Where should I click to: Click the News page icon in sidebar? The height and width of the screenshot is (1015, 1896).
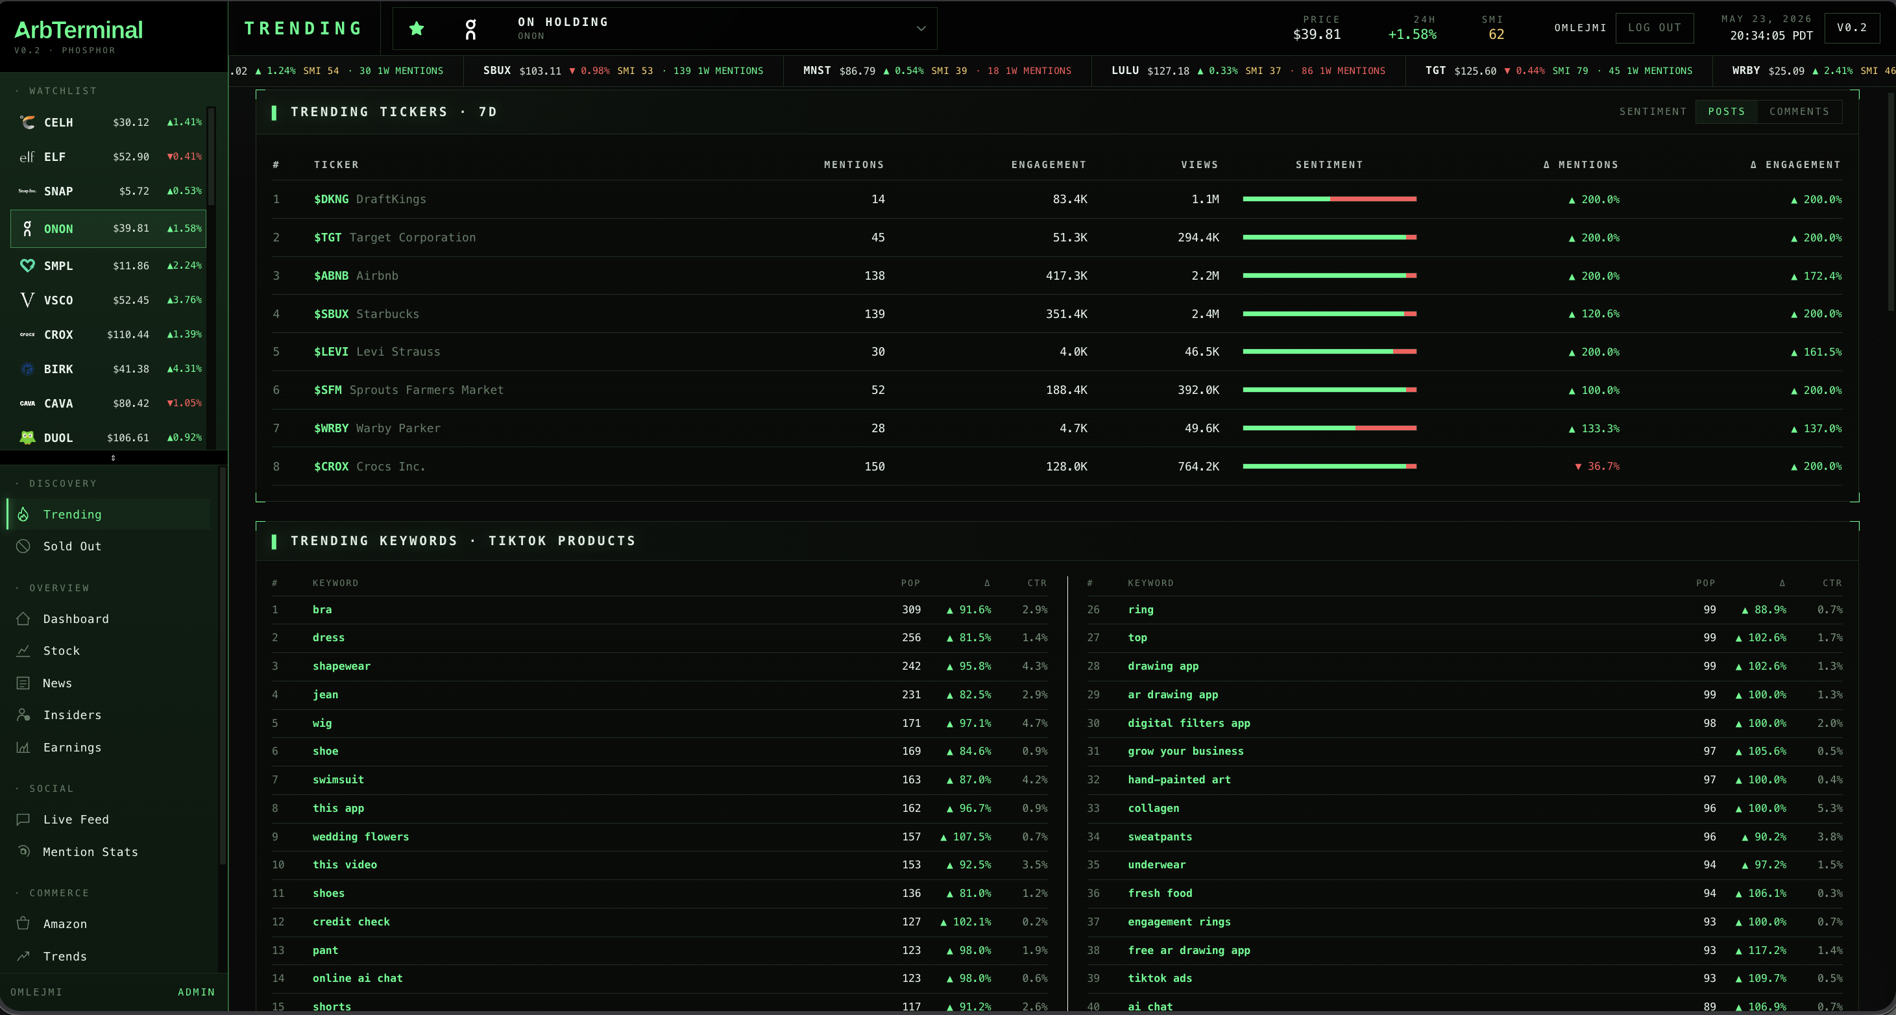point(23,683)
